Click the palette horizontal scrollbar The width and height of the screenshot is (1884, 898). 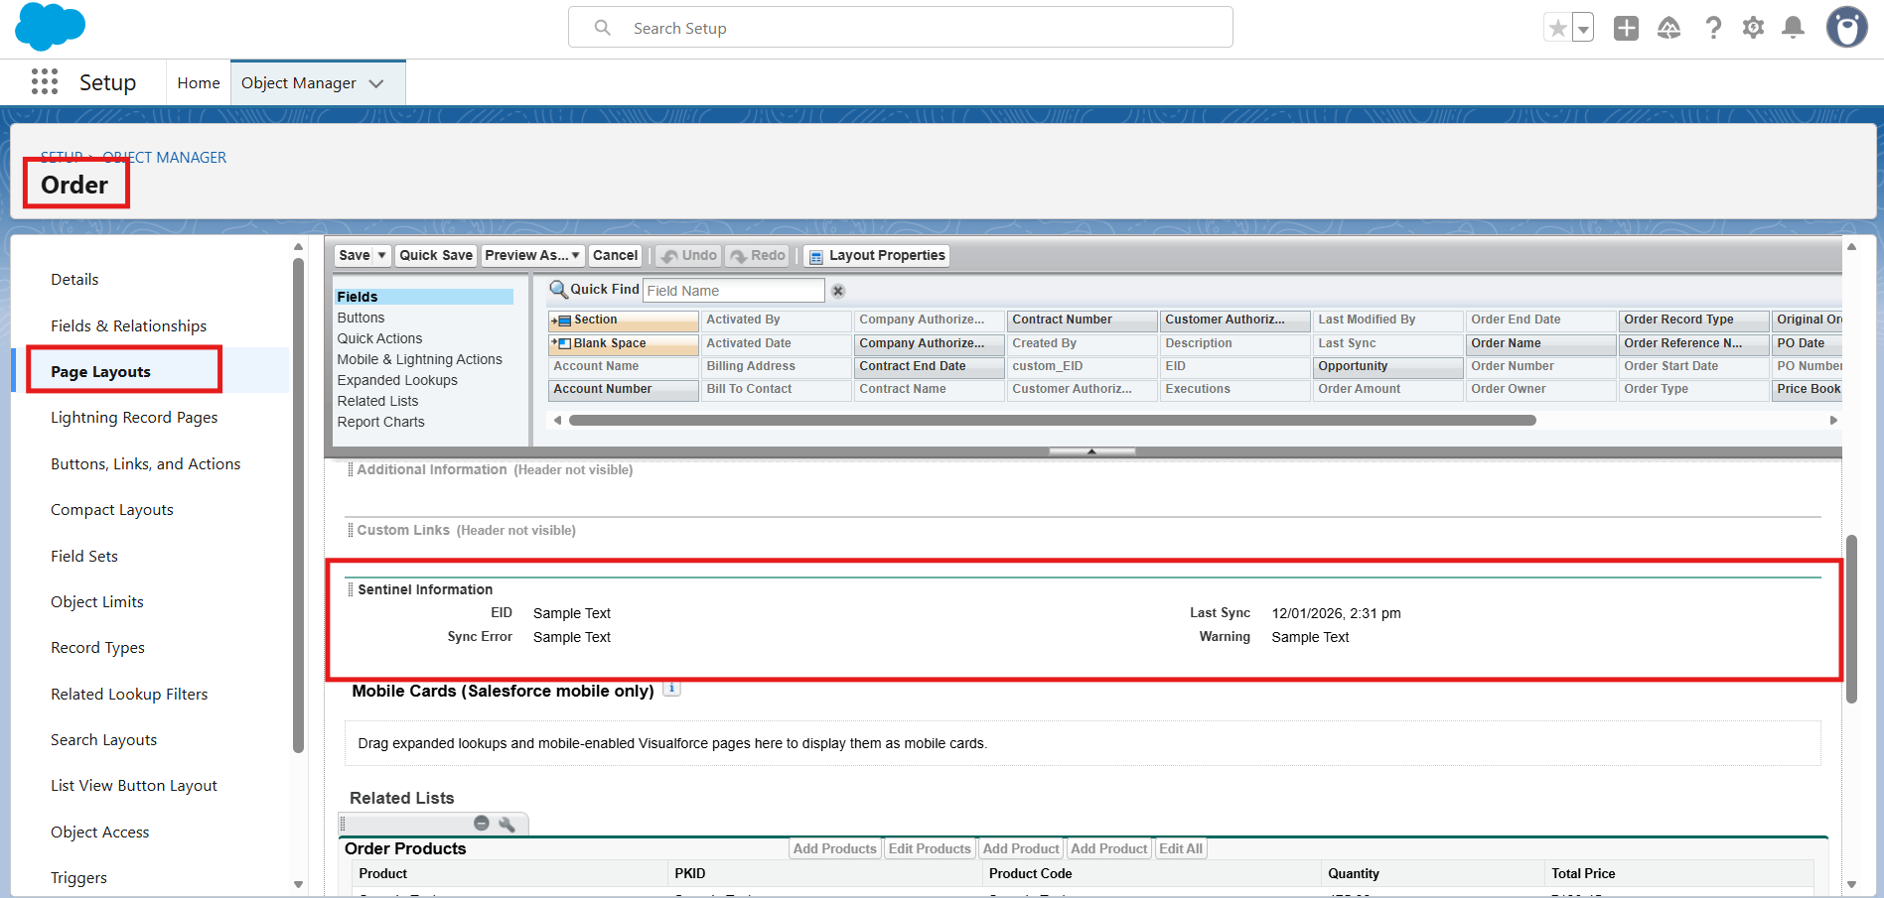pos(1053,421)
